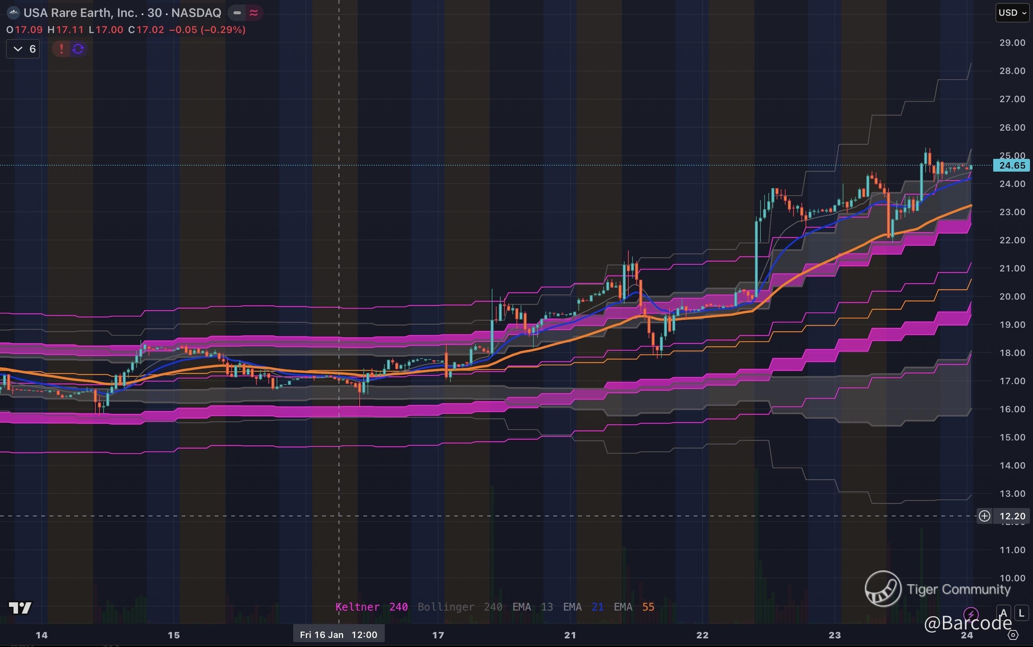The image size is (1033, 647).
Task: Click the gray dash status pill icon
Action: click(237, 13)
